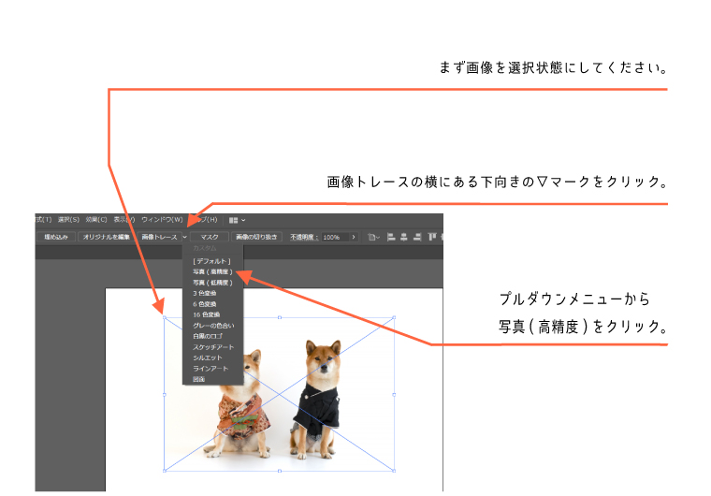Choose [デフォルト] trace preset
Image resolution: width=711 pixels, height=496 pixels.
click(212, 261)
